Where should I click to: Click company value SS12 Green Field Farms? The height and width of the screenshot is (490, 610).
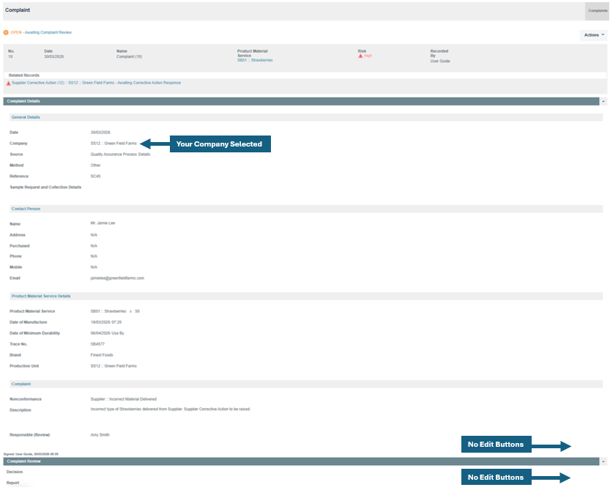pyautogui.click(x=114, y=144)
